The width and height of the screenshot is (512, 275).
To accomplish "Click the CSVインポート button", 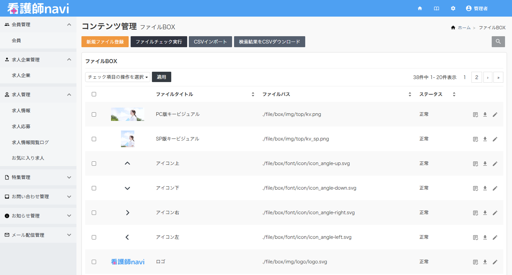I will [x=210, y=42].
